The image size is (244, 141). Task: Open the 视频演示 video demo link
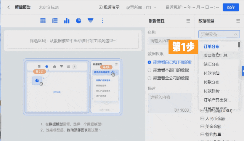pyautogui.click(x=109, y=7)
